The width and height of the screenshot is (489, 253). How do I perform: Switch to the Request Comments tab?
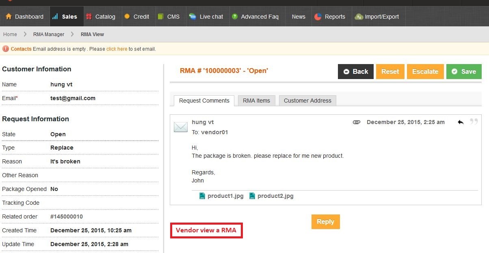coord(204,101)
